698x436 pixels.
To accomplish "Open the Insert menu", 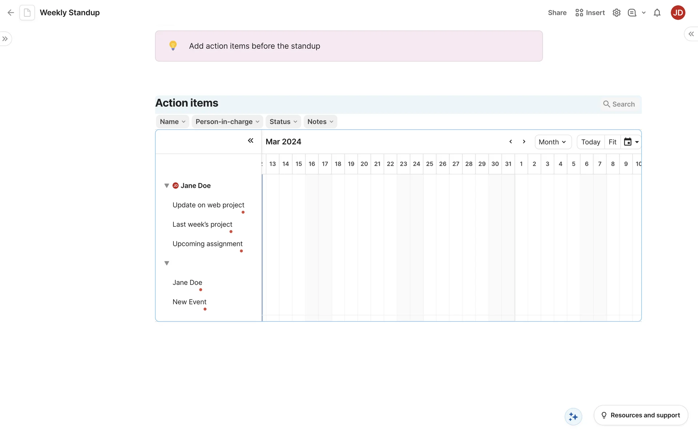I will [590, 13].
